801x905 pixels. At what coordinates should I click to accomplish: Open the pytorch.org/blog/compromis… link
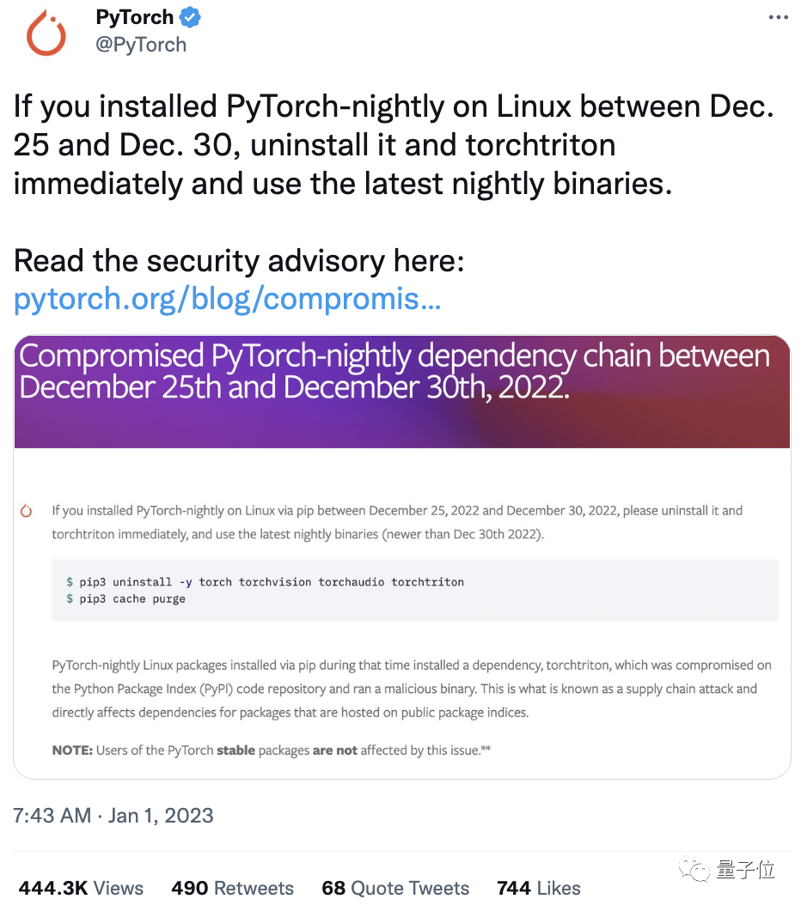coord(225,300)
